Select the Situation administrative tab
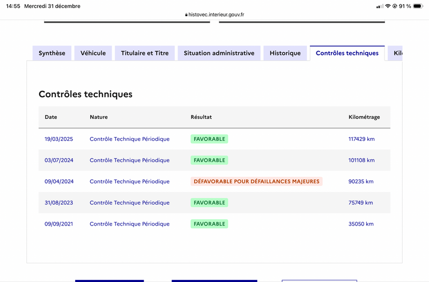 tap(219, 53)
